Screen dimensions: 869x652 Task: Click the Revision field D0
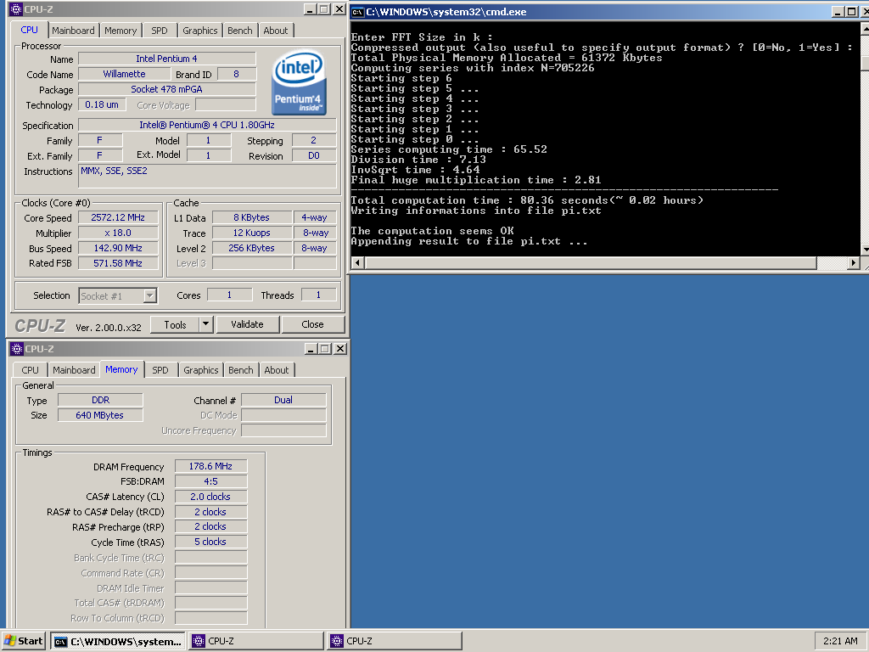pyautogui.click(x=314, y=156)
